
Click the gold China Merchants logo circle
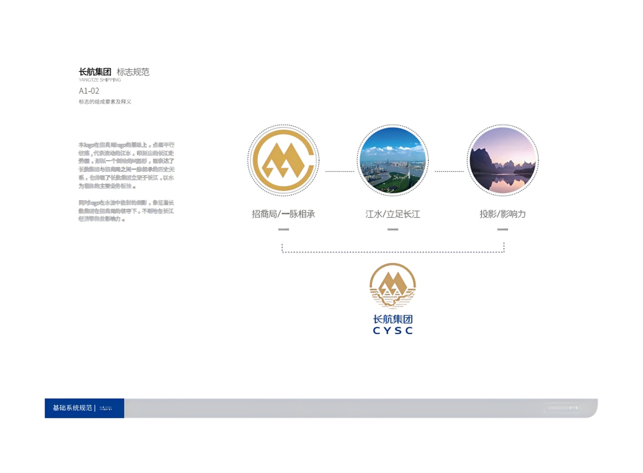(x=283, y=160)
